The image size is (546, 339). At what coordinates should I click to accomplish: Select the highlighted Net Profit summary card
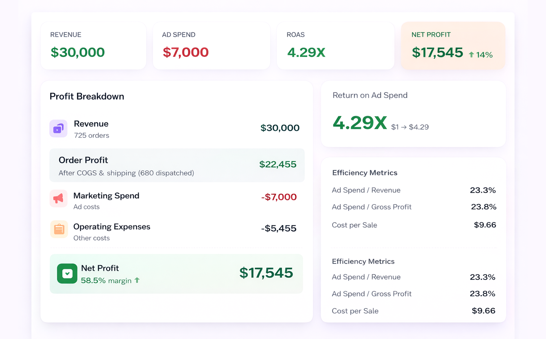click(x=453, y=46)
